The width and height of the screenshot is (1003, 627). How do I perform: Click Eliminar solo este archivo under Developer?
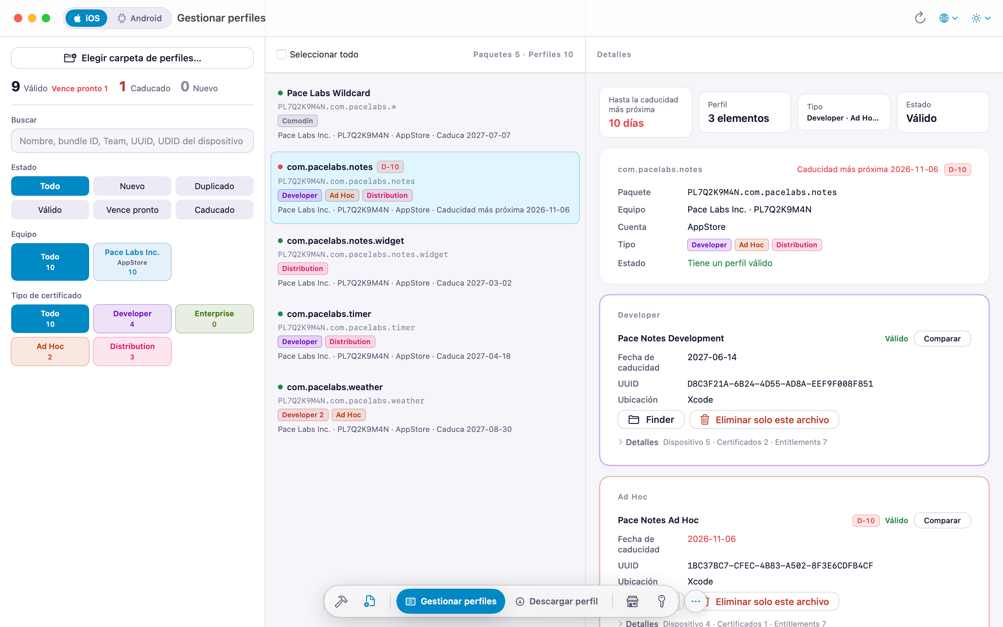[764, 420]
